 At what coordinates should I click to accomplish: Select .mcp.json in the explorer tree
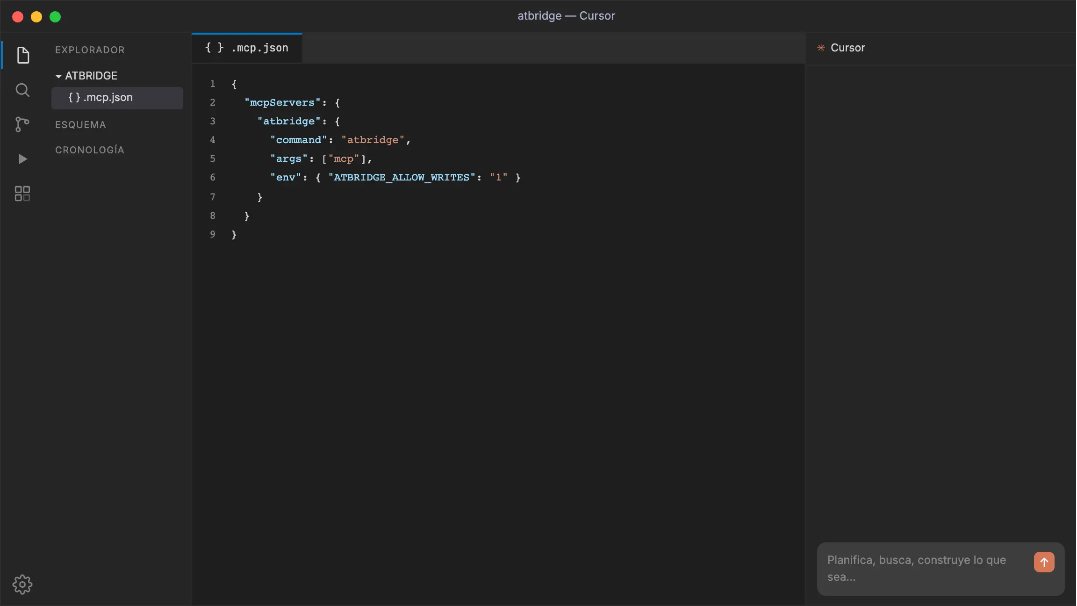(117, 98)
